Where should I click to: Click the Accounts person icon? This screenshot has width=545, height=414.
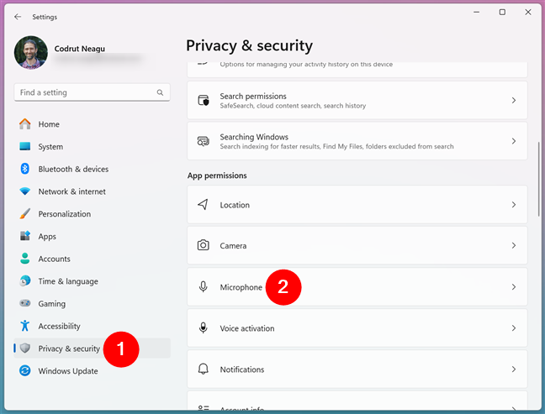tap(24, 259)
